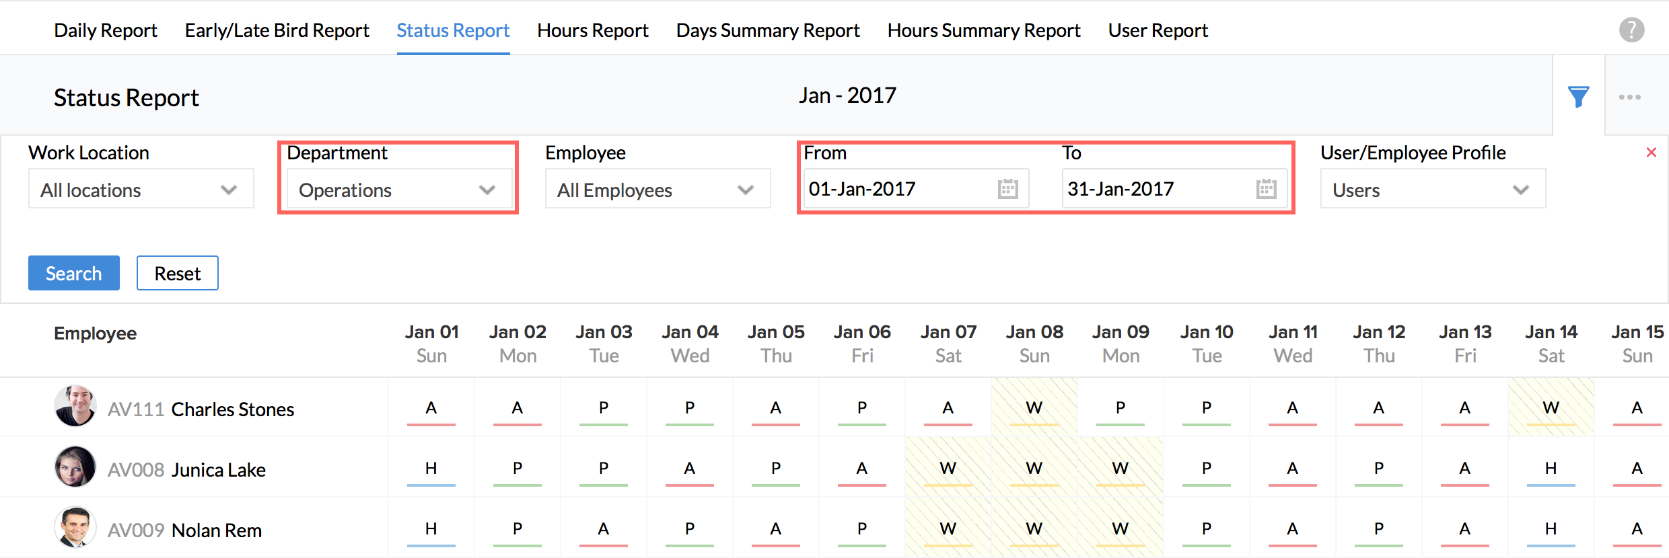Switch to the Daily Report tab
This screenshot has width=1669, height=558.
pos(106,30)
